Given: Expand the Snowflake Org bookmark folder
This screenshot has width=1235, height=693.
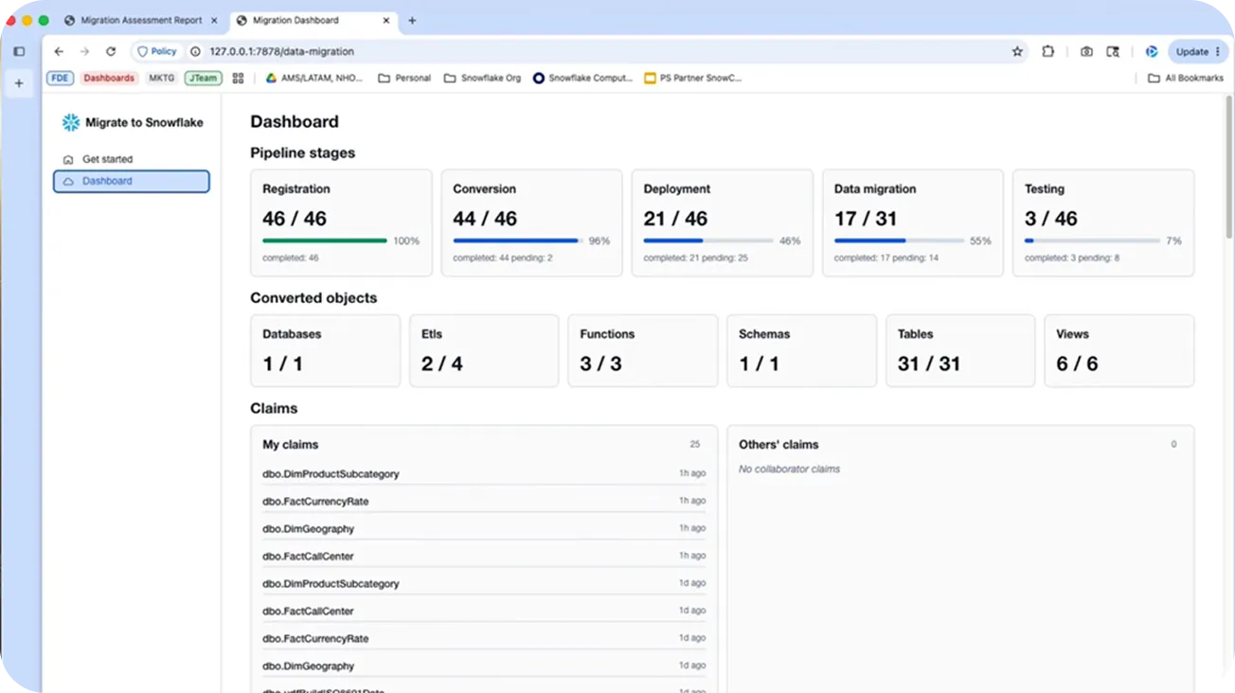Looking at the screenshot, I should pyautogui.click(x=482, y=79).
